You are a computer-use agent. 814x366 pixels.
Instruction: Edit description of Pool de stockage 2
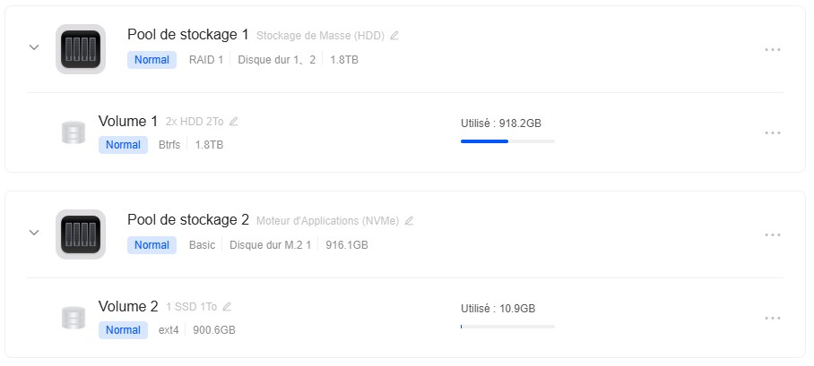[x=410, y=221]
